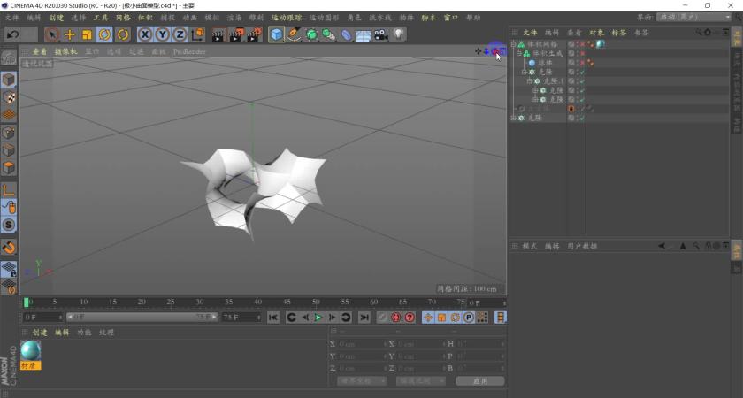This screenshot has width=743, height=398.
Task: Open the 运动跟踪 menu
Action: click(286, 17)
